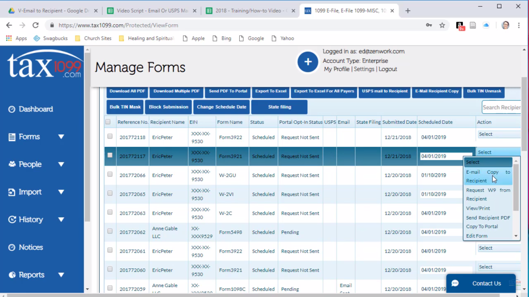Open Contact Us chat bubble

(481, 283)
